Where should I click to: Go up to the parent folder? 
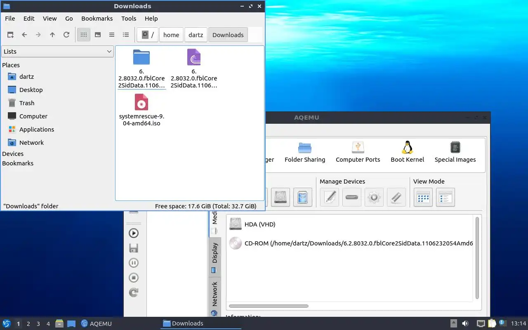pos(52,35)
